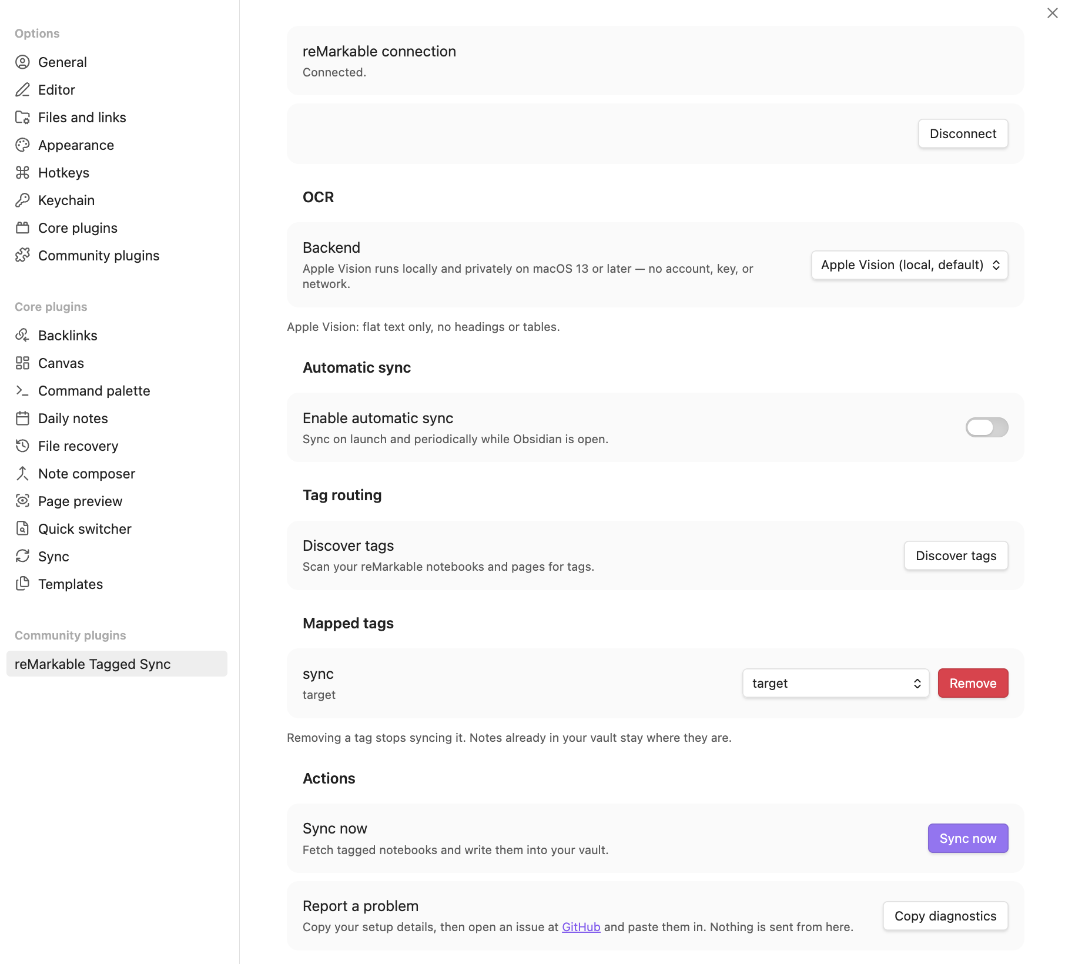
Task: Open Sync core plugin settings
Action: tap(117, 557)
